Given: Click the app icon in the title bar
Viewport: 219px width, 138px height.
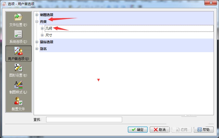Looking at the screenshot, I should click(x=4, y=4).
